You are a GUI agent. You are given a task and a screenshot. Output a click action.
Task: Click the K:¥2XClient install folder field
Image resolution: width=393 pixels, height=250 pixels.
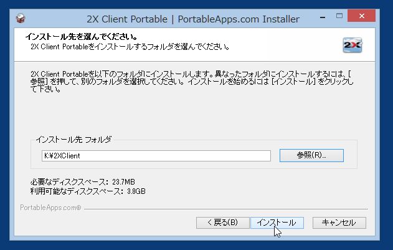coord(156,156)
